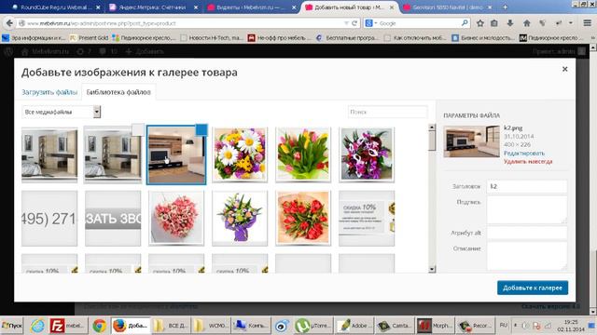Click the Firefox back arrow button
The width and height of the screenshot is (597, 335).
[9, 23]
